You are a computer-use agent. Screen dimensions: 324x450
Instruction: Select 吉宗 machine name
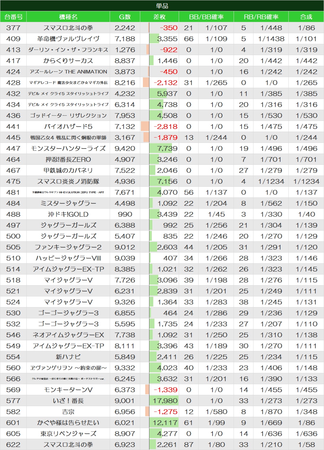click(x=68, y=412)
